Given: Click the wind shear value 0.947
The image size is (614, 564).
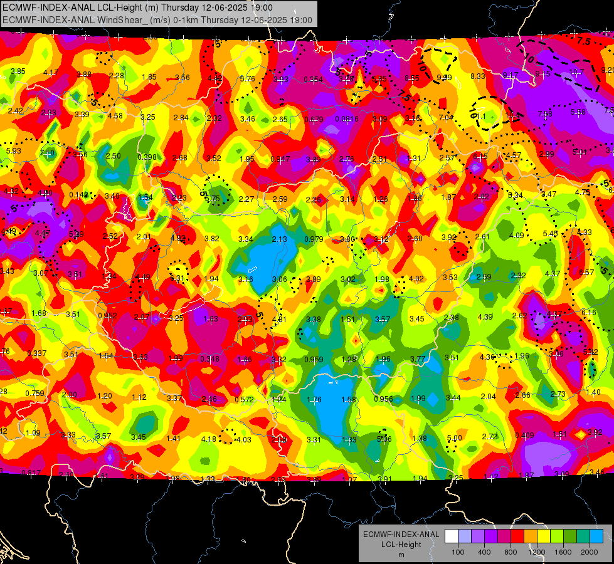Looking at the screenshot, I should [280, 159].
